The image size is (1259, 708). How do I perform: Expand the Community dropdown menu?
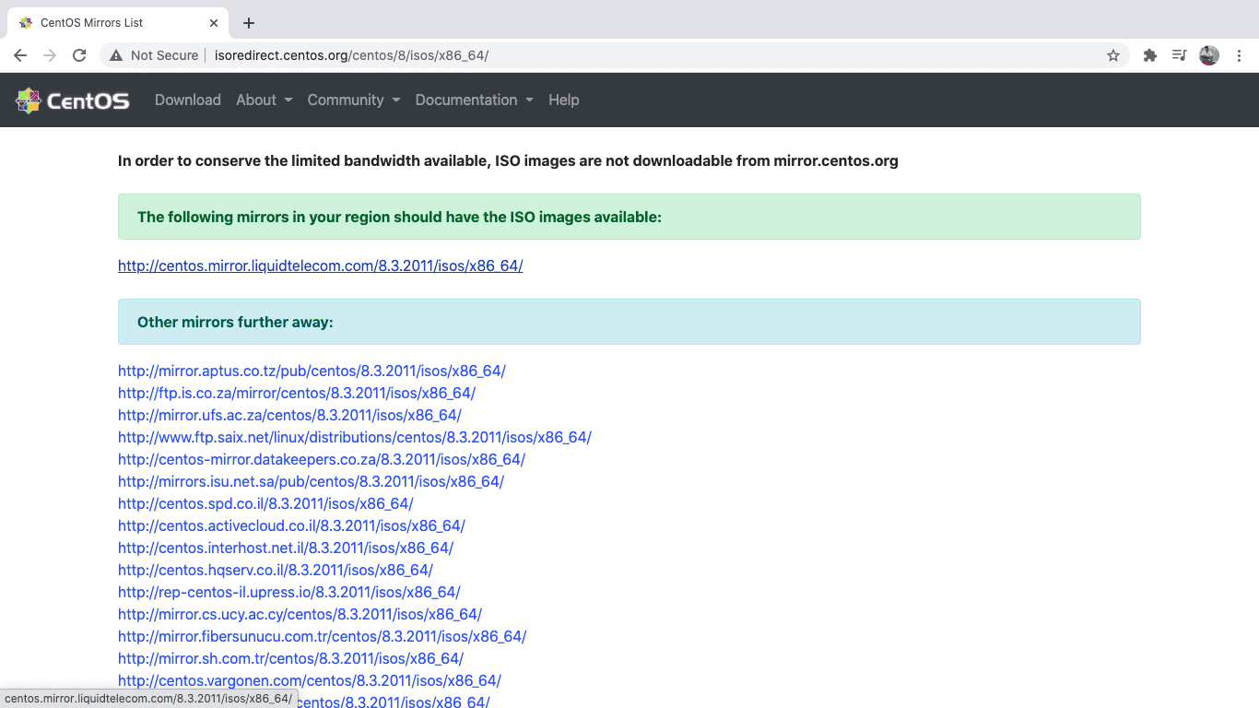(x=354, y=100)
